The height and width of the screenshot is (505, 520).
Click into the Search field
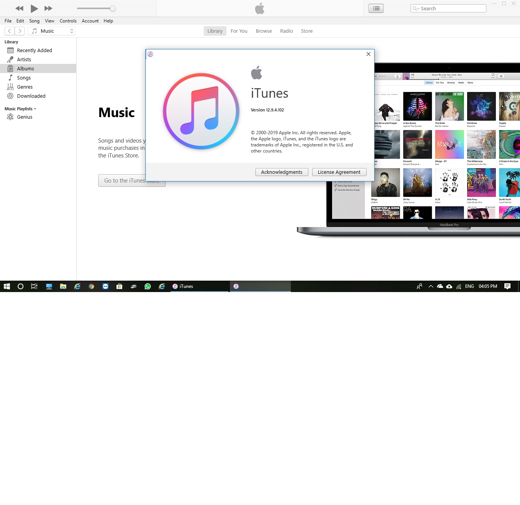448,8
